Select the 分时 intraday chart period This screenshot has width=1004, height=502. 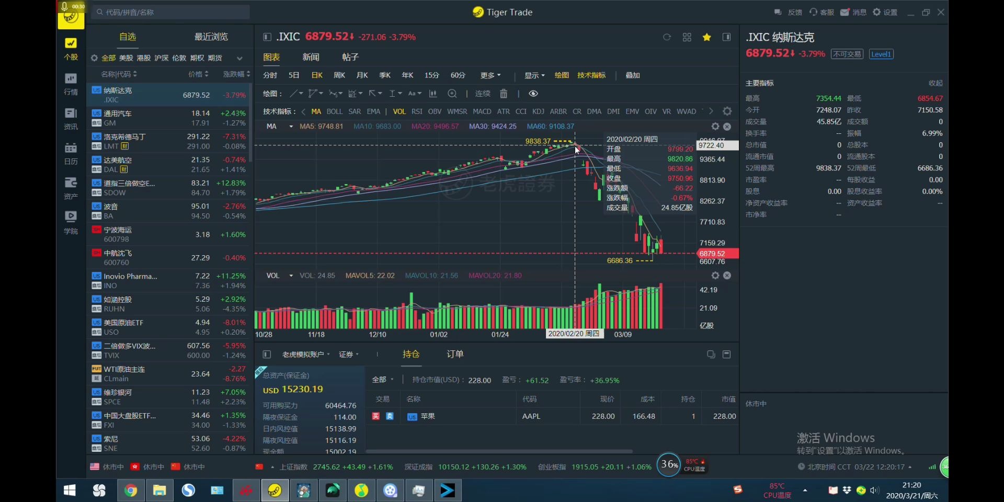pyautogui.click(x=270, y=75)
